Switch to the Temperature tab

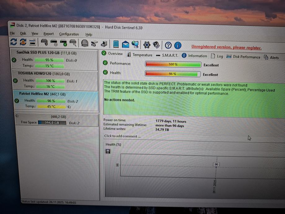[x=140, y=55]
